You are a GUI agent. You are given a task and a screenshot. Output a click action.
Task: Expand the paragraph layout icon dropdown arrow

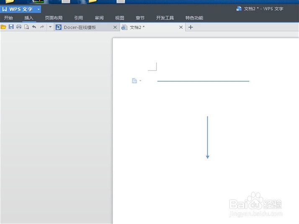140,81
